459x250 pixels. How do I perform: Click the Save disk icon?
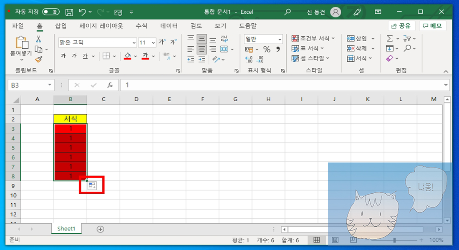coord(69,12)
